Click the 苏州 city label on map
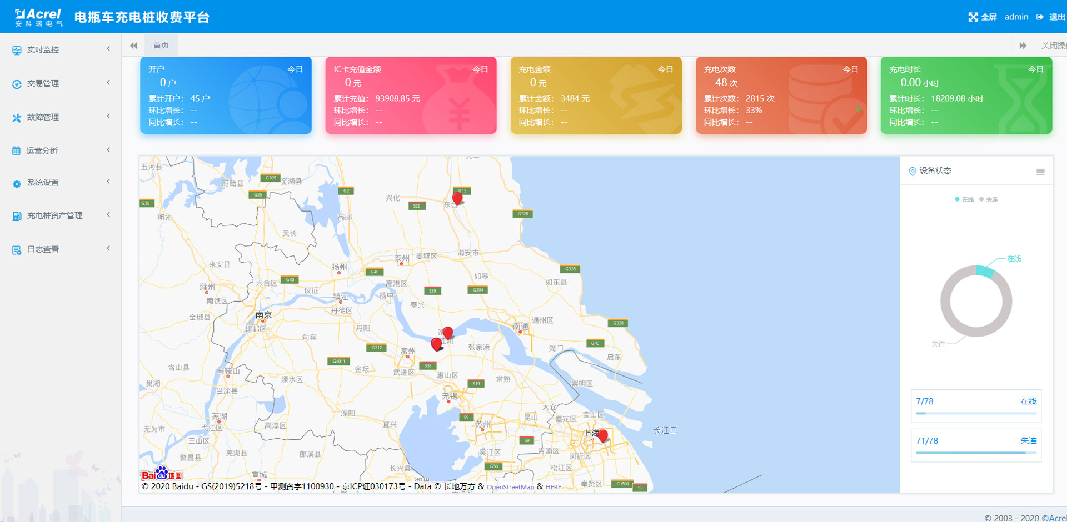The width and height of the screenshot is (1067, 522). 483,424
